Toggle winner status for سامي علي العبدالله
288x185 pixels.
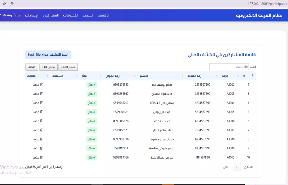coord(92,103)
